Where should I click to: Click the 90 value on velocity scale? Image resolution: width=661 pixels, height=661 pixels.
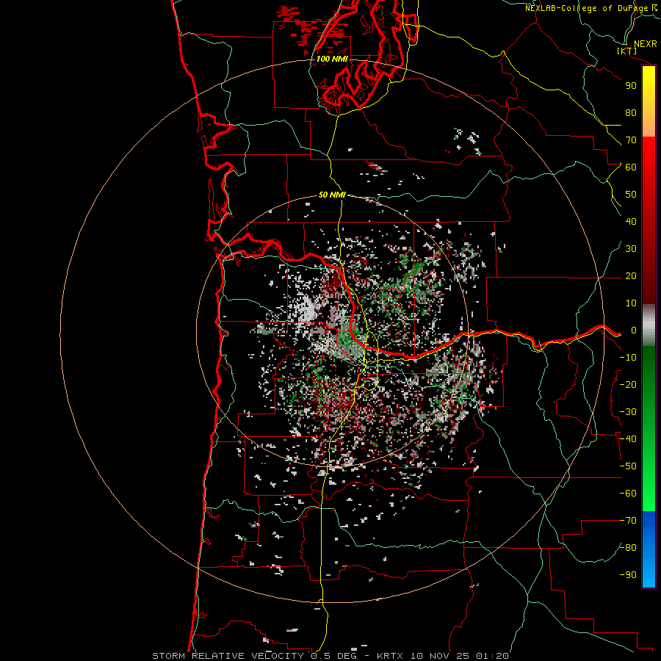click(631, 86)
